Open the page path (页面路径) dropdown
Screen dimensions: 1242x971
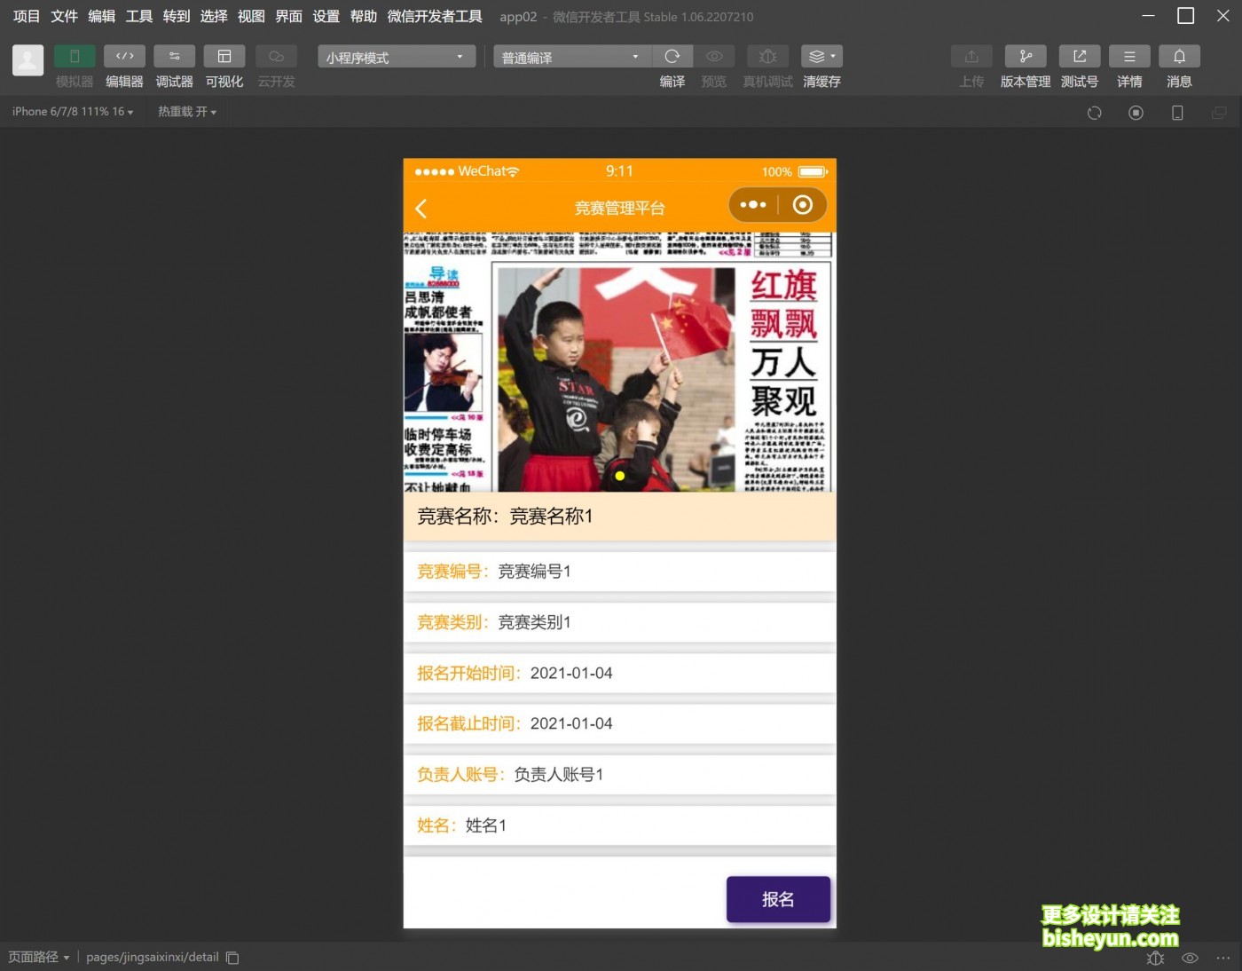tap(38, 957)
